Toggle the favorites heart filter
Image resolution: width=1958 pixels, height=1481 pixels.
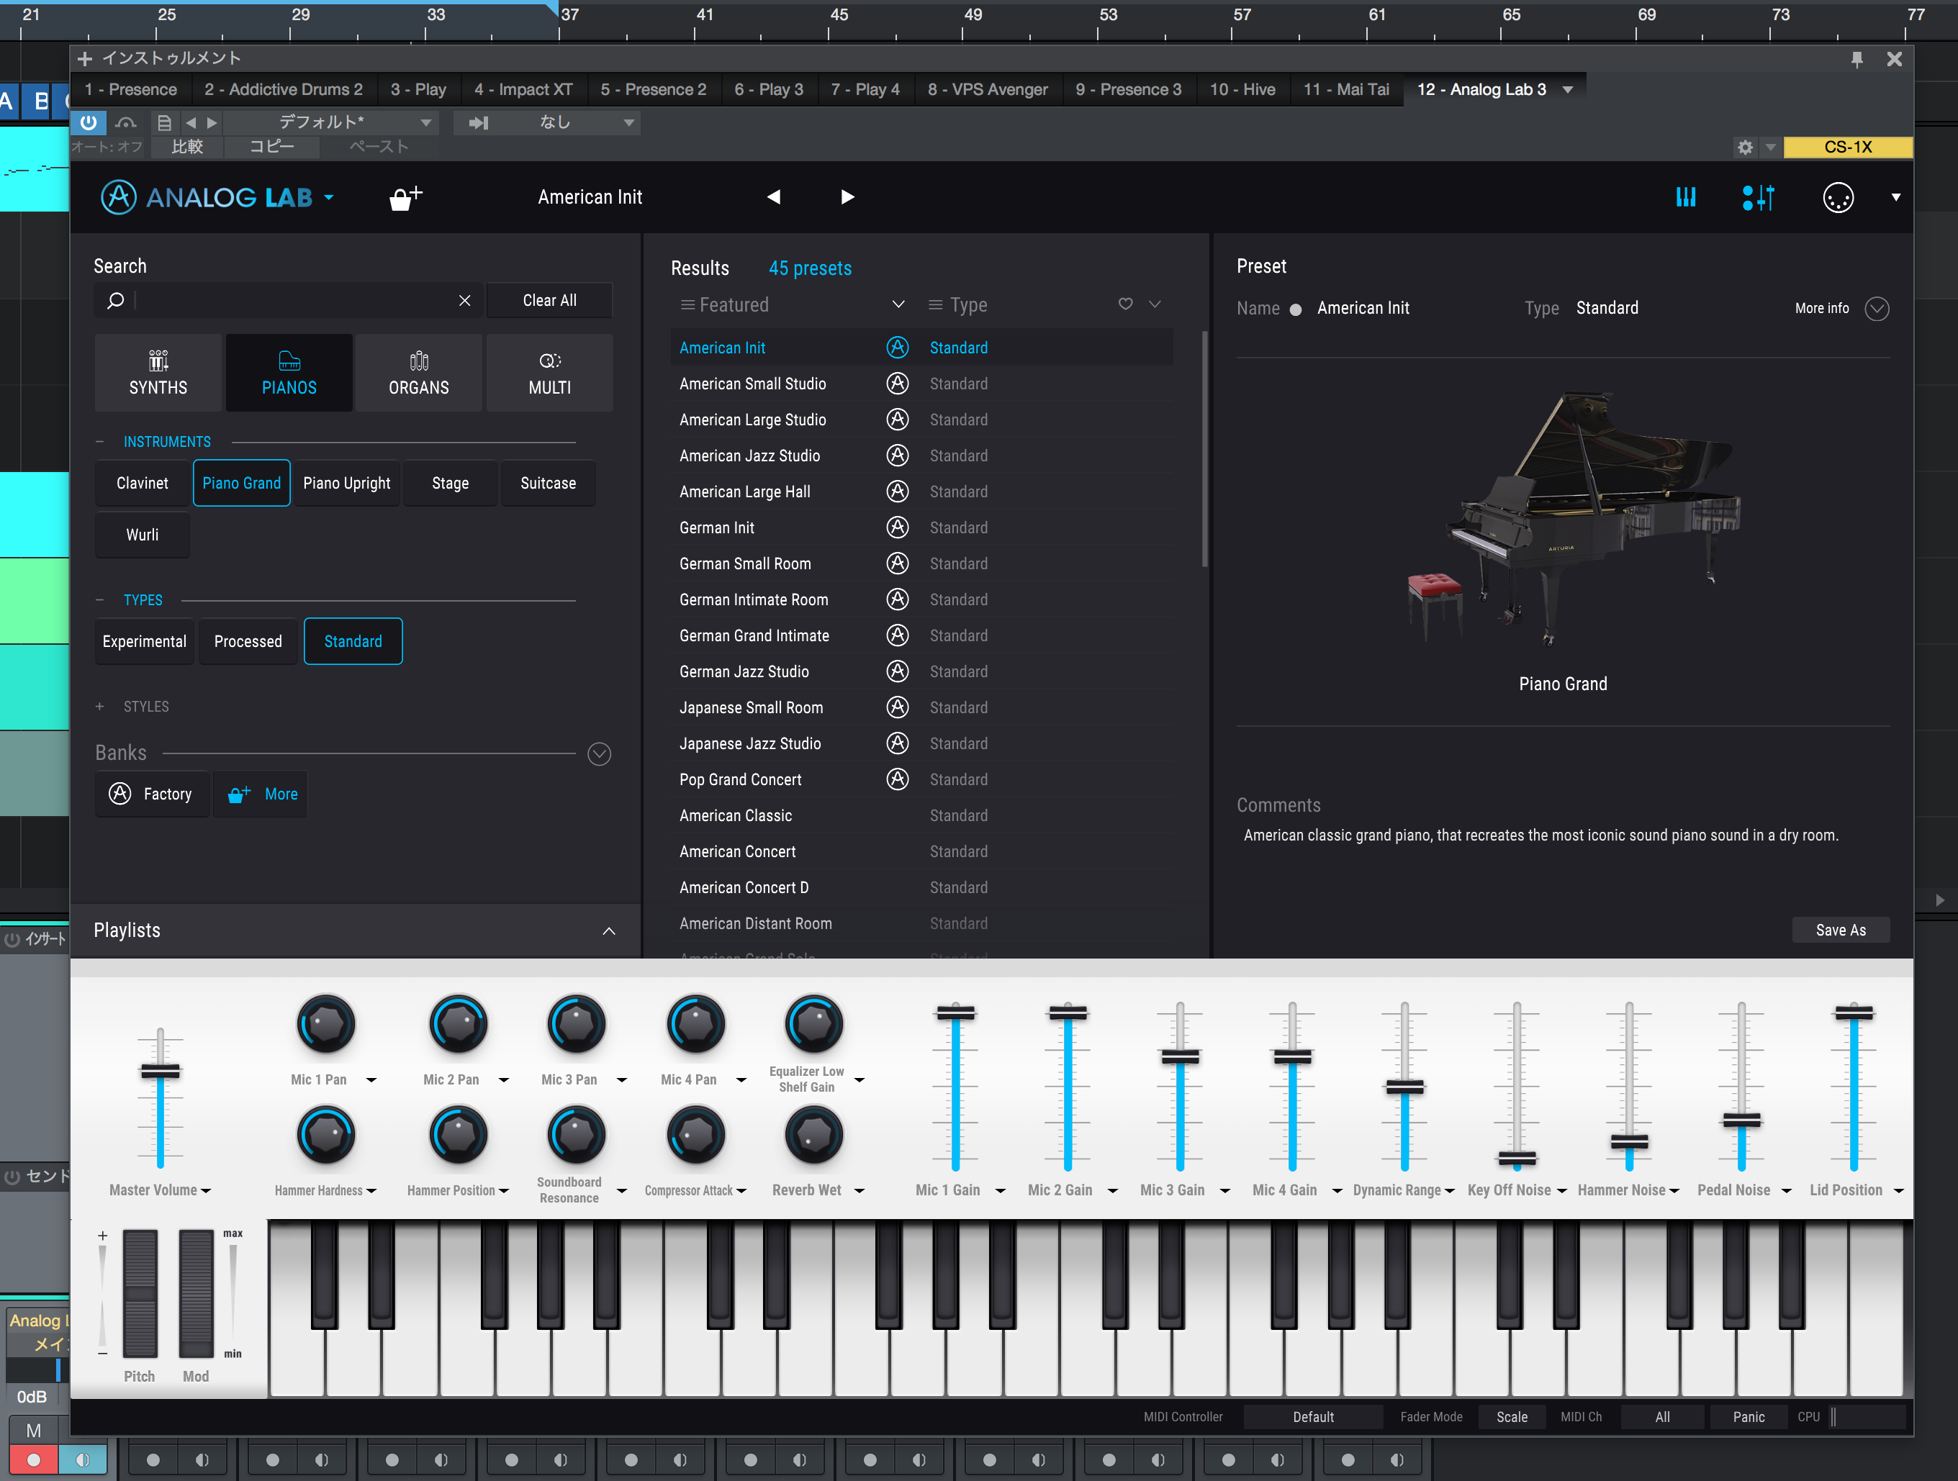click(x=1125, y=304)
